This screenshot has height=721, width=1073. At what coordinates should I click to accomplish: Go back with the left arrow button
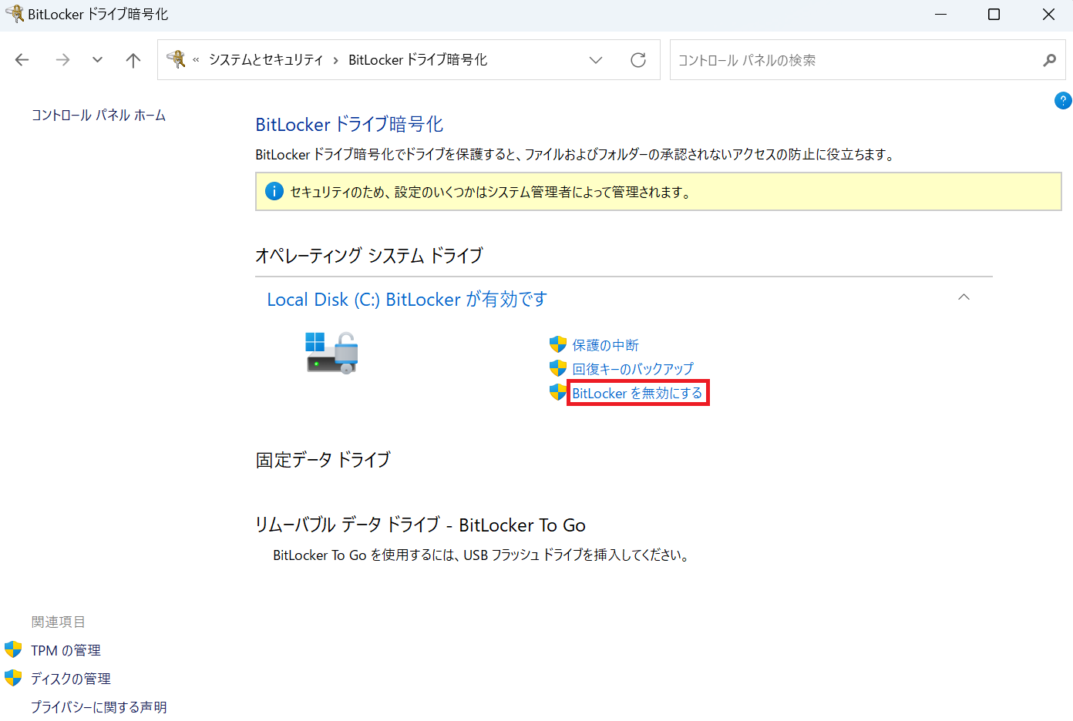click(x=22, y=60)
